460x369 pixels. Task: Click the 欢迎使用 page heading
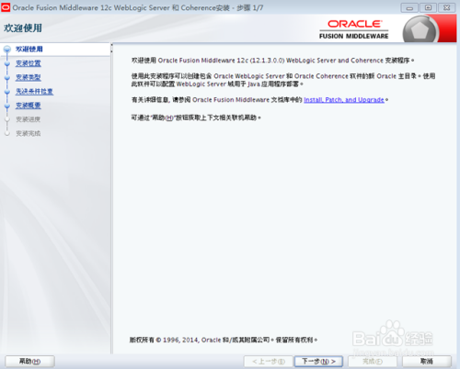tap(23, 28)
